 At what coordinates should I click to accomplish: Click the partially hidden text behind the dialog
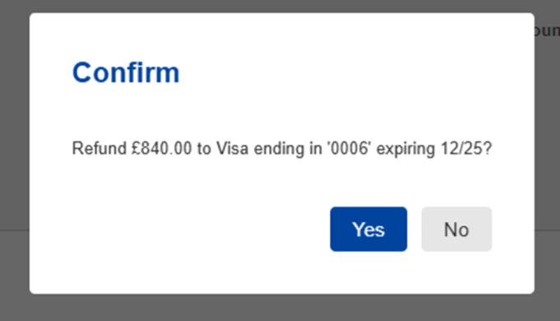coord(547,30)
